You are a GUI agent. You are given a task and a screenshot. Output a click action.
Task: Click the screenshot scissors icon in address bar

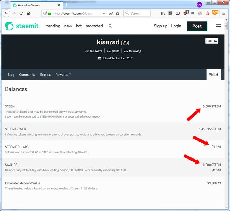[x=111, y=13]
